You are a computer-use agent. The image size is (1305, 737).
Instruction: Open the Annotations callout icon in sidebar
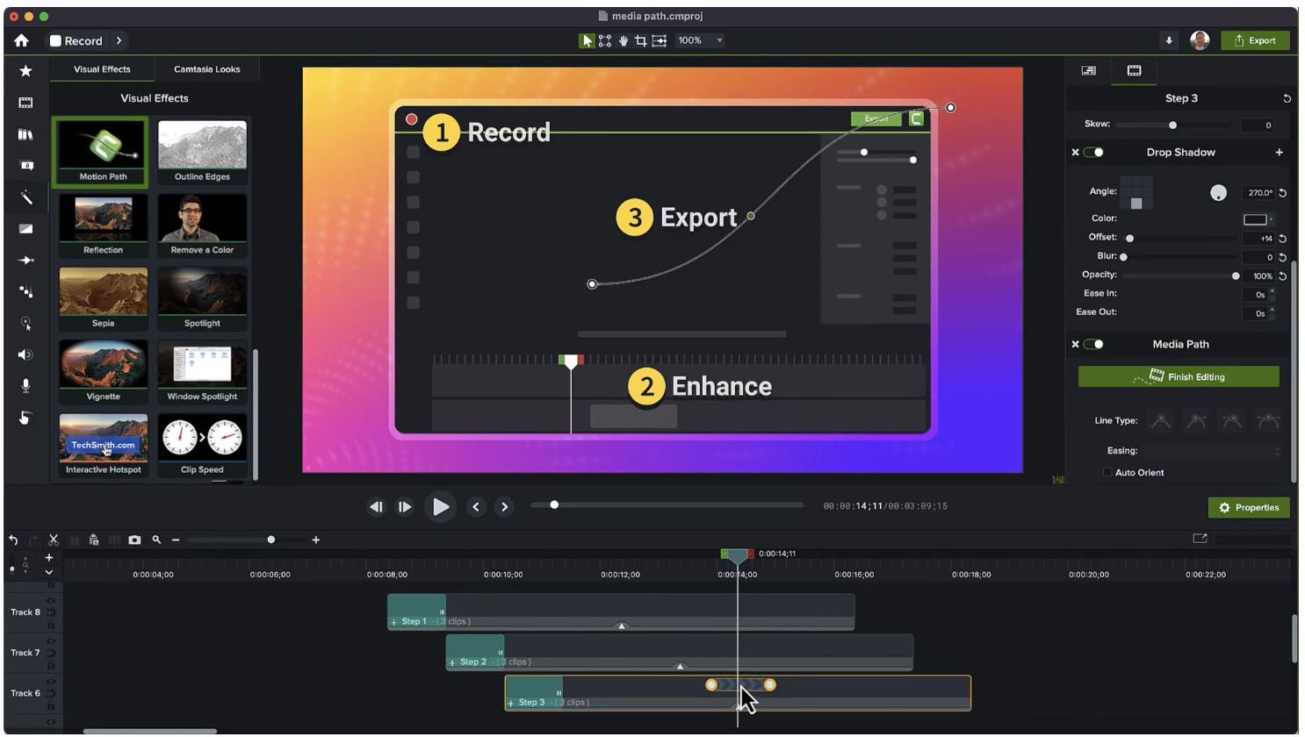click(25, 166)
